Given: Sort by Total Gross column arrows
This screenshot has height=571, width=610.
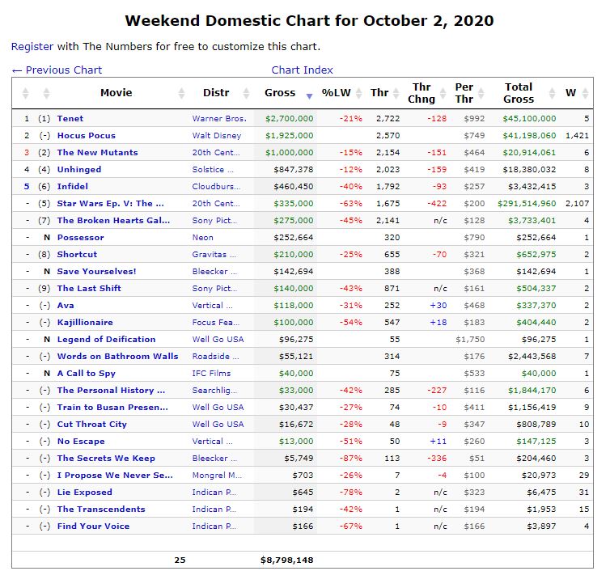Looking at the screenshot, I should 552,93.
